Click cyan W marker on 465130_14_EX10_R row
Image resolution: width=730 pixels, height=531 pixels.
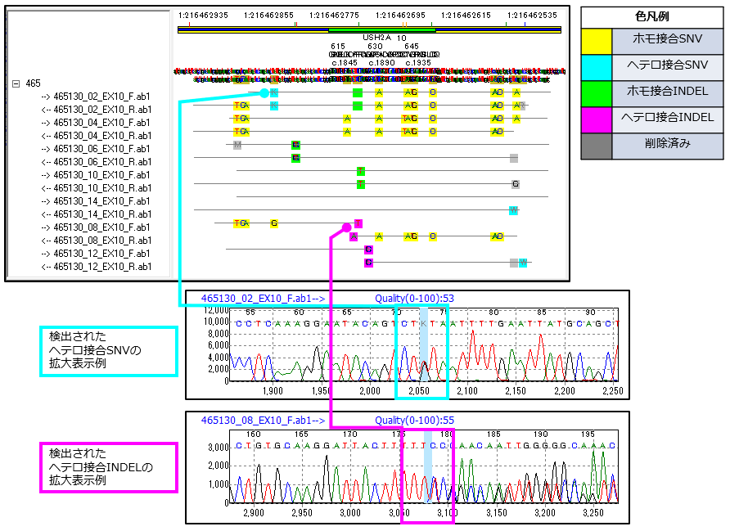click(513, 210)
